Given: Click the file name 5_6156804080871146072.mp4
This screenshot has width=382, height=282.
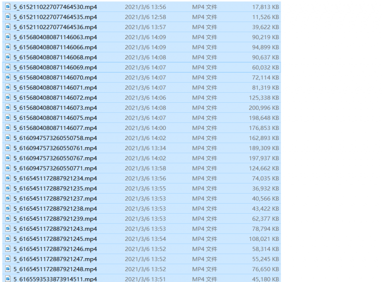Looking at the screenshot, I should click(x=55, y=98).
